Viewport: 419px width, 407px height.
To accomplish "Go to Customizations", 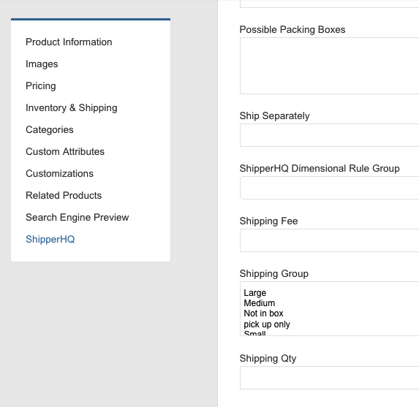I will pos(59,173).
